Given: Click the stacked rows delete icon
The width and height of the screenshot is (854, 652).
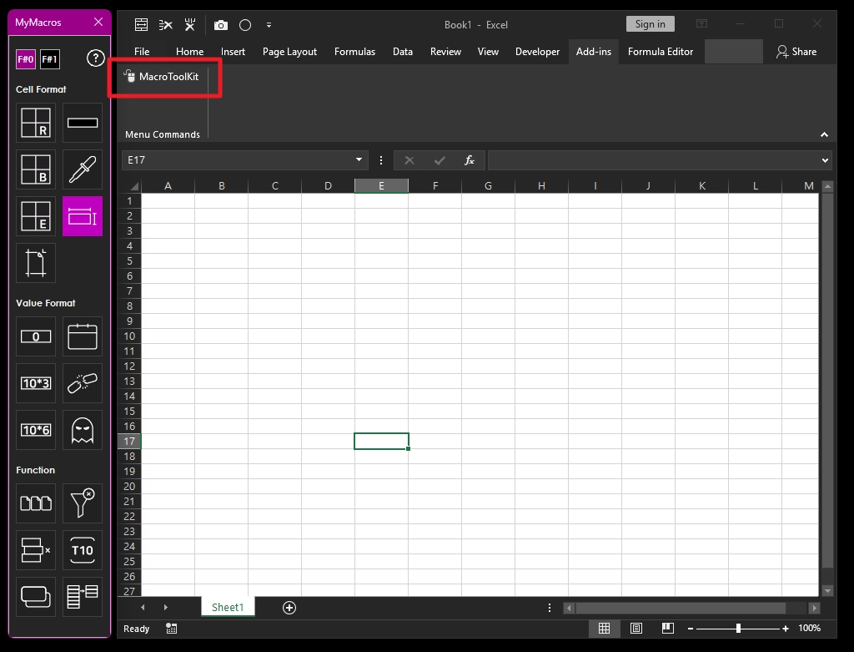Looking at the screenshot, I should coord(36,550).
